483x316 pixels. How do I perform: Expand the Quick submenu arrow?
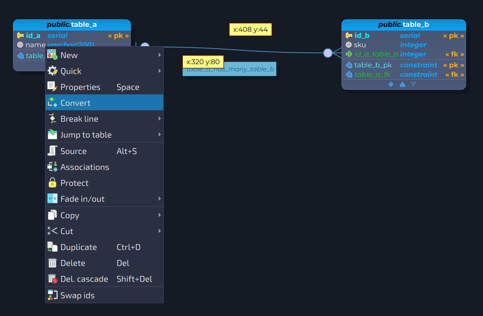(x=159, y=71)
